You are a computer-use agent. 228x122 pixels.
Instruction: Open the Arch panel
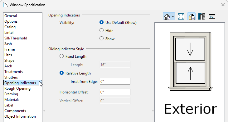(x=23, y=66)
